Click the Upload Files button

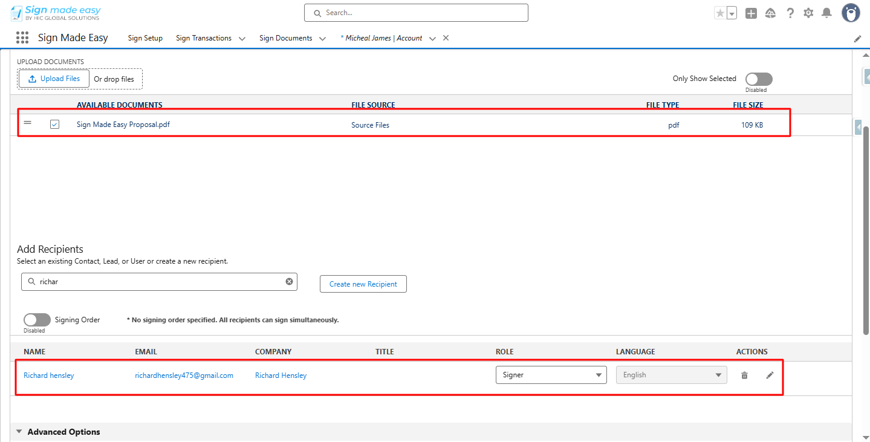pyautogui.click(x=54, y=79)
